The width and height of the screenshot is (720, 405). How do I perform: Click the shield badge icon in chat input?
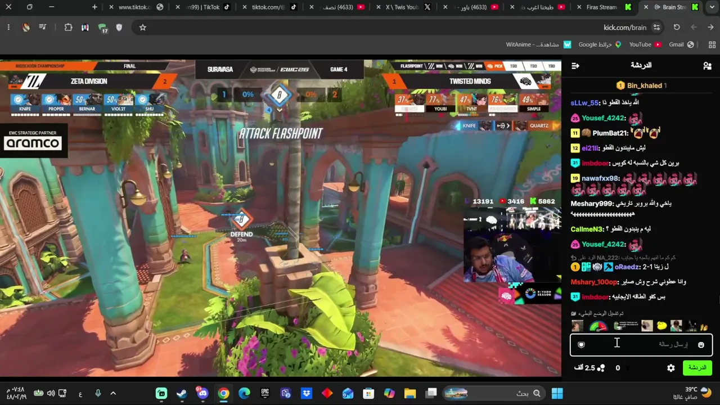[582, 345]
